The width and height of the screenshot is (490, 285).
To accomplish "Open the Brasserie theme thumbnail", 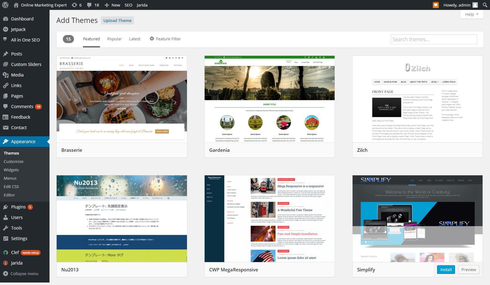I will coord(122,99).
